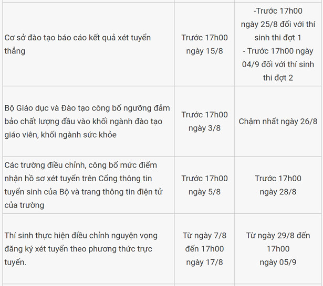Select the 'Trước 17h00 ngày 5/8' cell
This screenshot has width=323, height=286.
click(204, 185)
